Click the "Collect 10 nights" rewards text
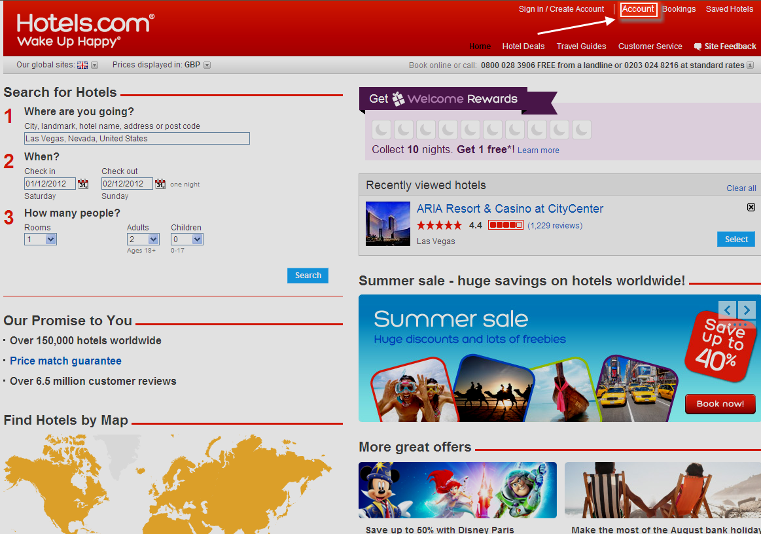Screen dimensions: 761x534 pos(412,149)
